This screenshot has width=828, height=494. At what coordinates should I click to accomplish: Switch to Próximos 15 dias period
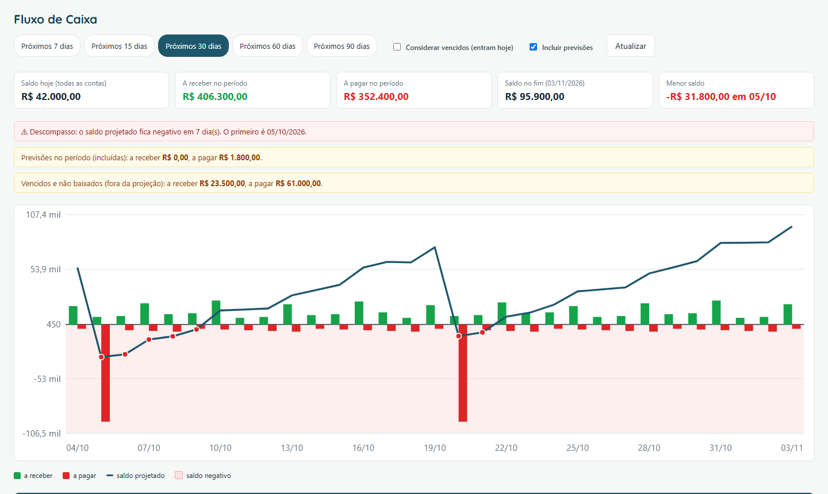119,46
